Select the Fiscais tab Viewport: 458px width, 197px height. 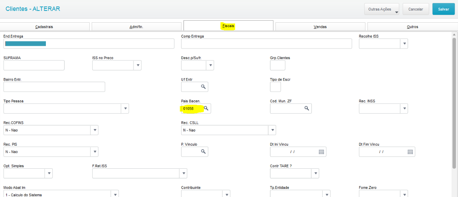click(229, 25)
